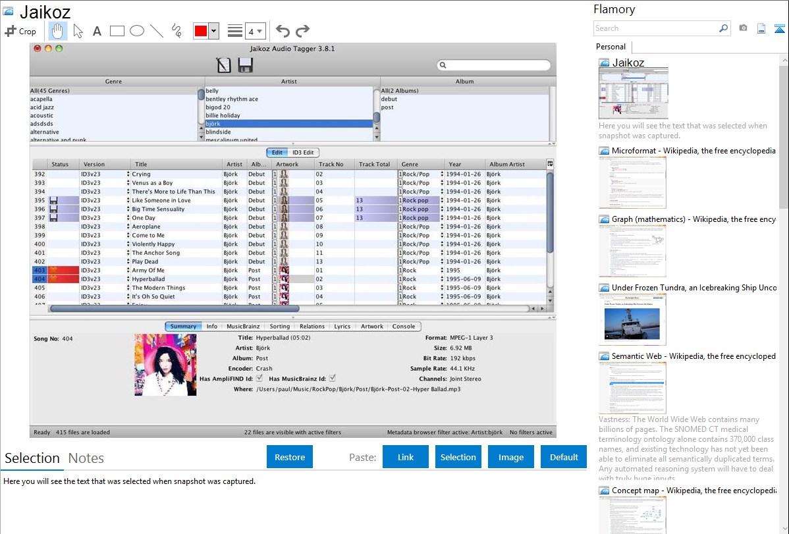Click the Paste Selection button

458,457
